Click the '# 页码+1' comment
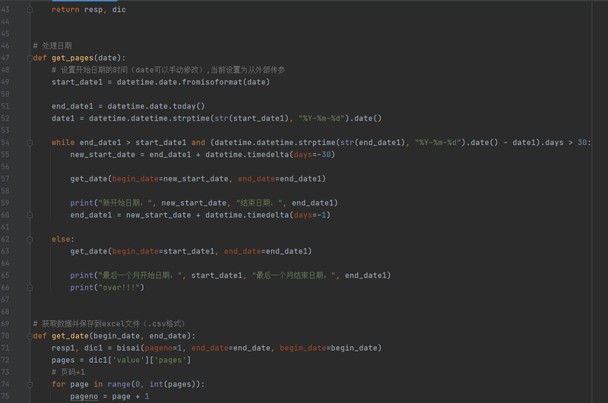This screenshot has width=608, height=403. [68, 372]
